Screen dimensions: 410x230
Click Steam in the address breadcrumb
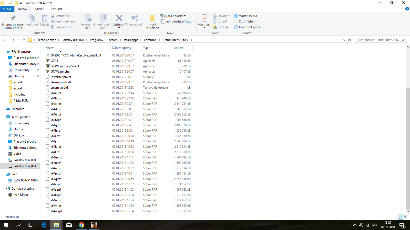pyautogui.click(x=113, y=40)
